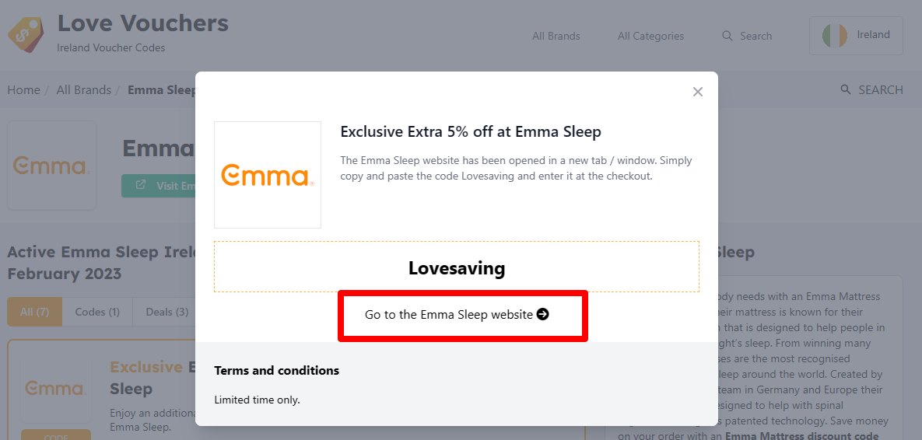Click the Love Vouchers site title

(x=143, y=23)
